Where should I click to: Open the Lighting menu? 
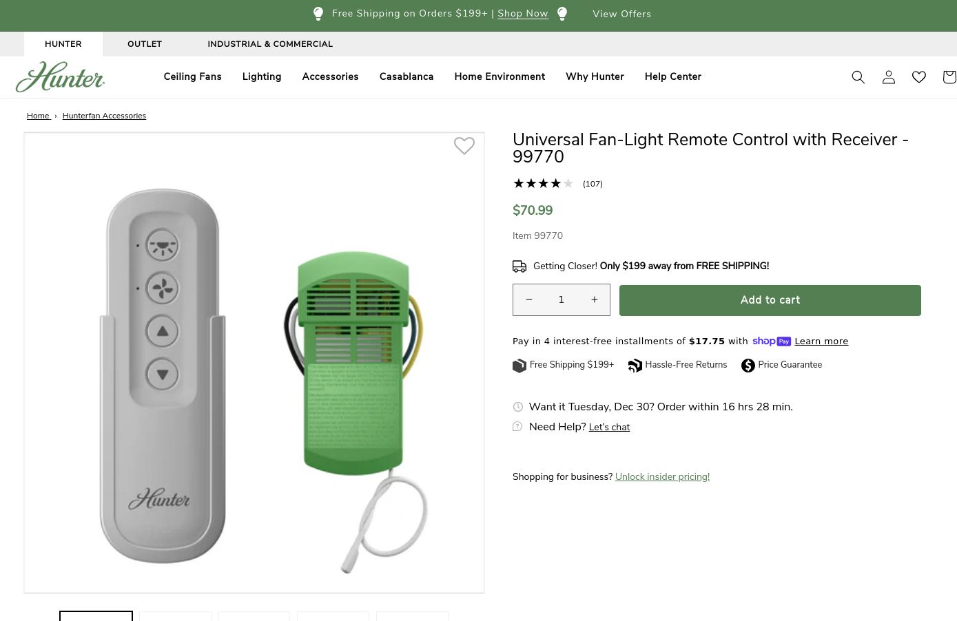coord(262,77)
